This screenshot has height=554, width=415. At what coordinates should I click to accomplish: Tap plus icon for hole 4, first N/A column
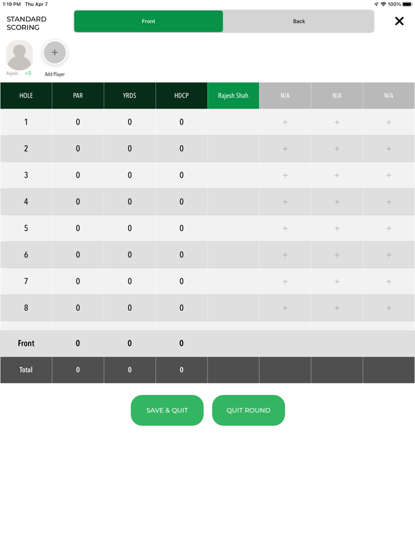(x=285, y=202)
